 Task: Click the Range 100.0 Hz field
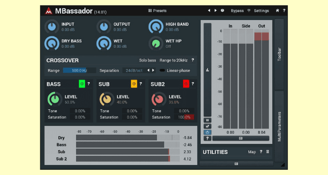[80, 70]
